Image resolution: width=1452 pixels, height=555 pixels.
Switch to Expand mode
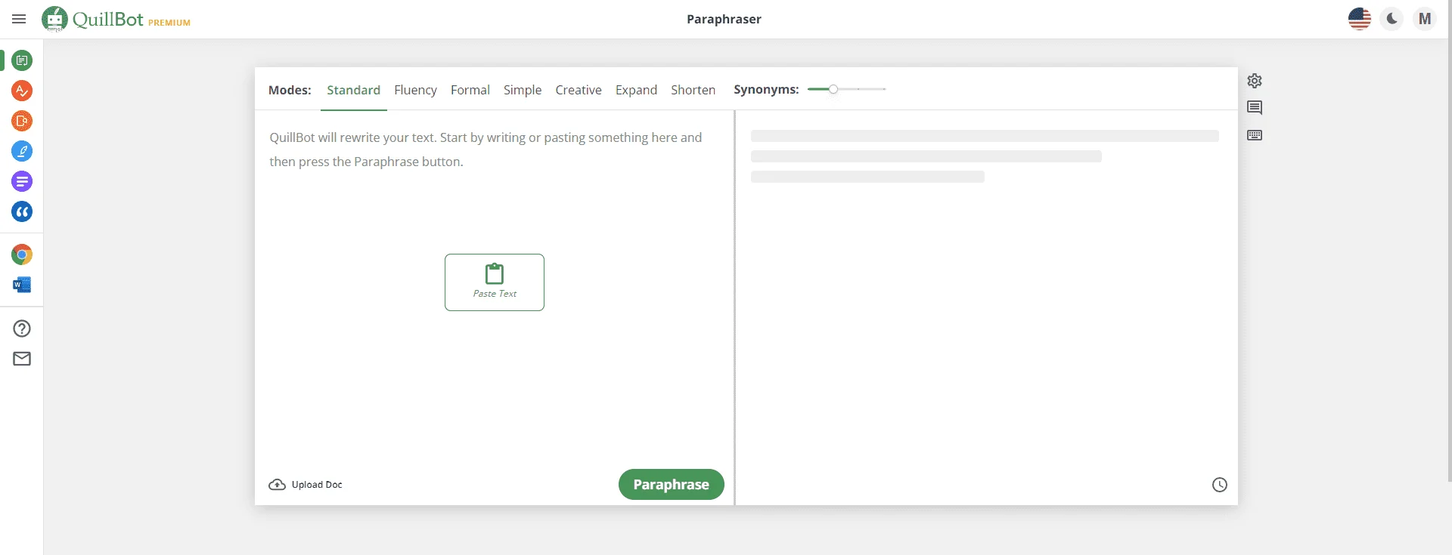636,90
